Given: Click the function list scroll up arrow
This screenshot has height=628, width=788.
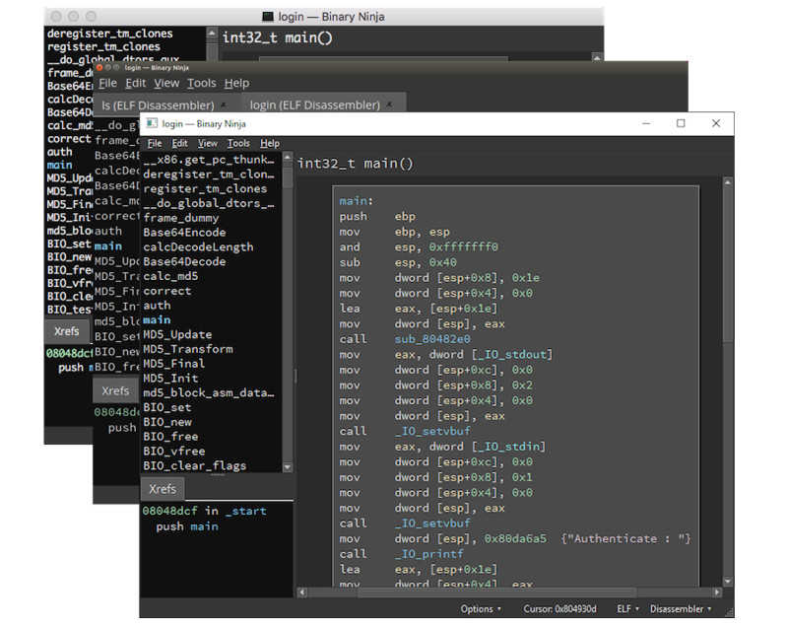Looking at the screenshot, I should 288,158.
